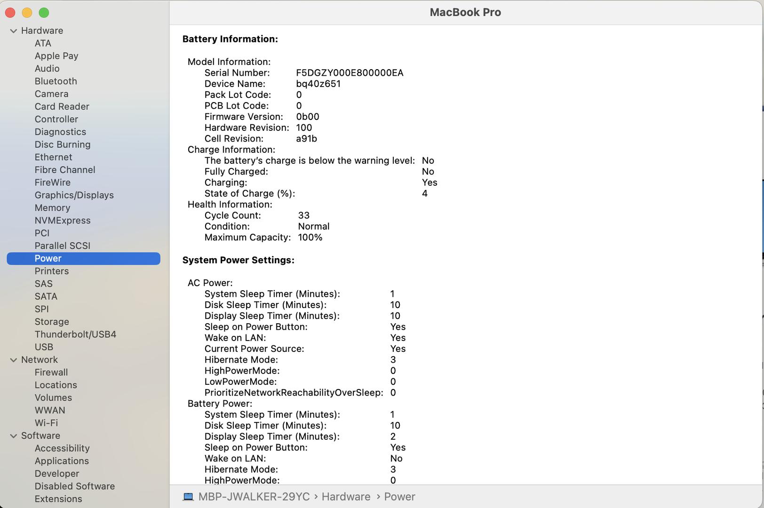Select SATA in the sidebar
This screenshot has height=508, width=764.
coord(46,297)
